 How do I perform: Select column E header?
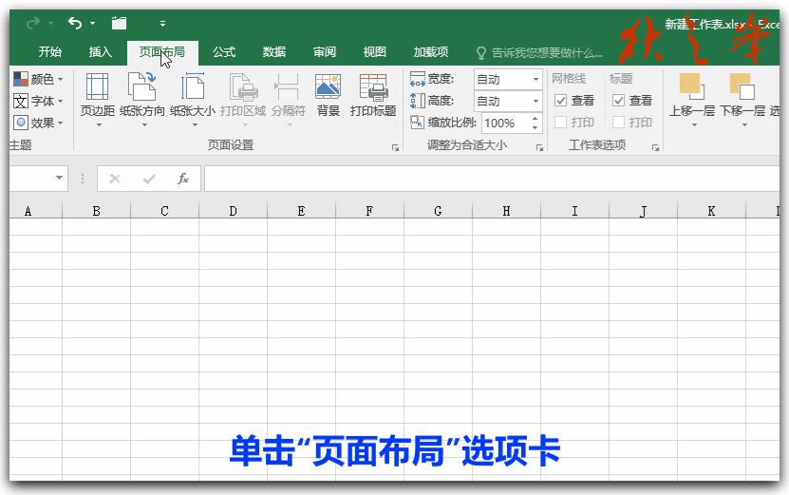click(301, 211)
